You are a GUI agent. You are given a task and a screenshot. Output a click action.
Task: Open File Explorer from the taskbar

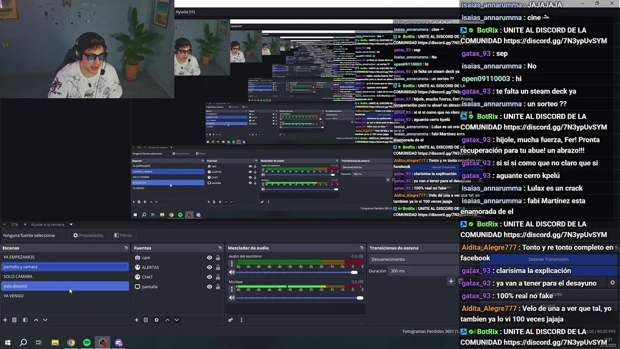pyautogui.click(x=55, y=343)
